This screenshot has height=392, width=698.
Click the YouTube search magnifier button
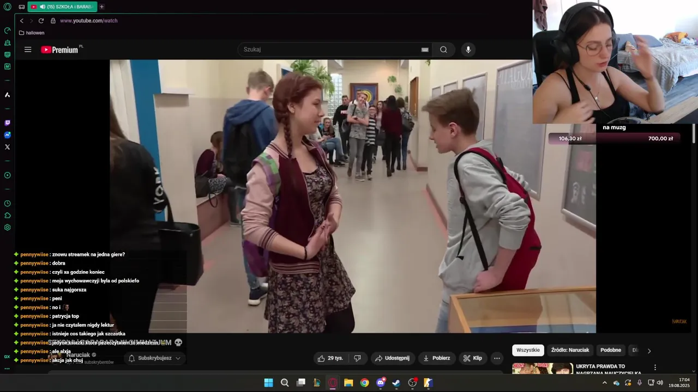[443, 50]
